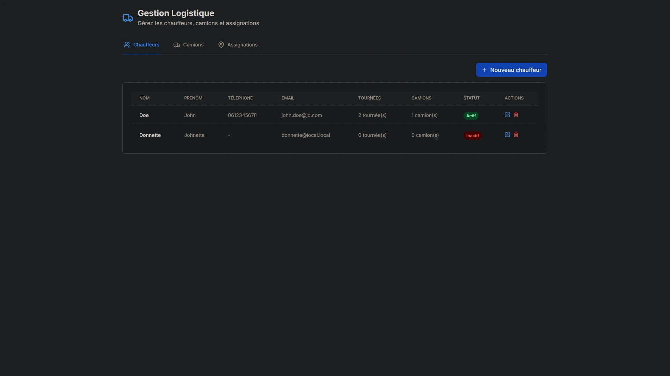670x376 pixels.
Task: Click the Inactif status badge
Action: pyautogui.click(x=472, y=135)
